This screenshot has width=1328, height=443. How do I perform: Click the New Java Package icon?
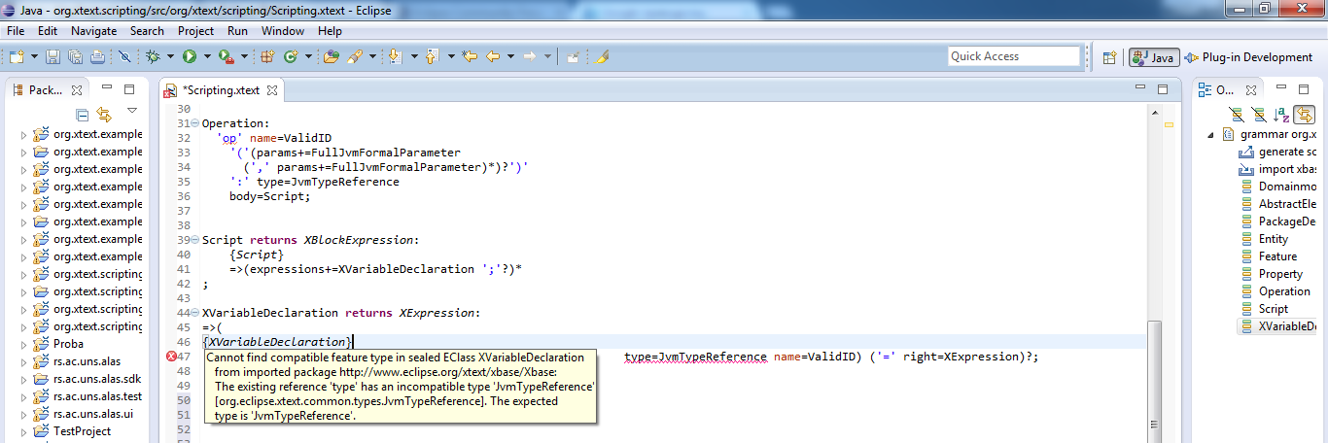coord(268,57)
